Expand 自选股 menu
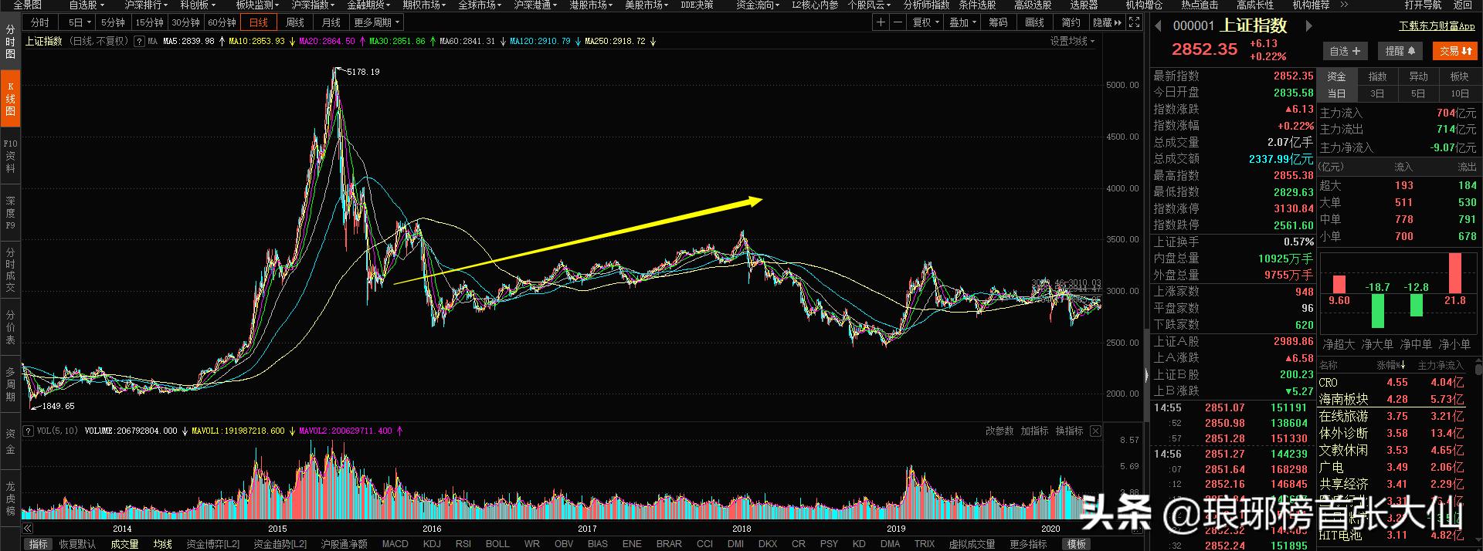The width and height of the screenshot is (1483, 551). coord(87,5)
